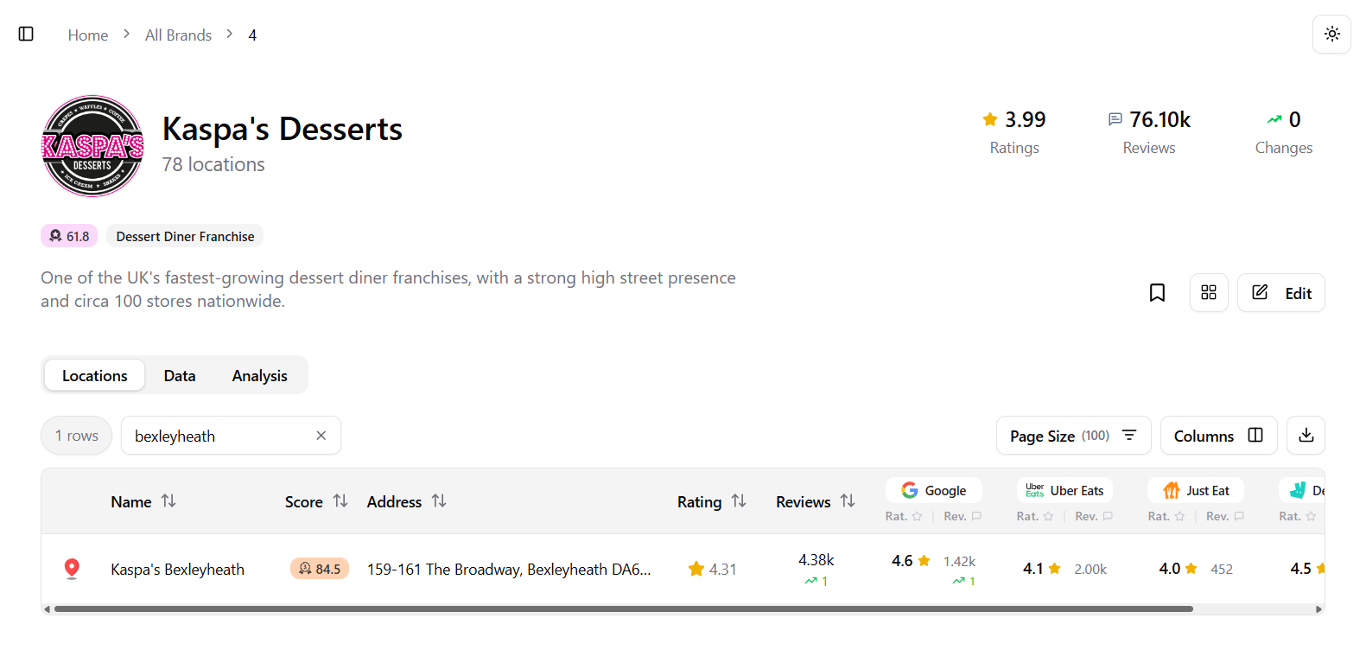Click breadcrumb item 4
Viewport: 1366px width, 650px height.
coord(252,35)
